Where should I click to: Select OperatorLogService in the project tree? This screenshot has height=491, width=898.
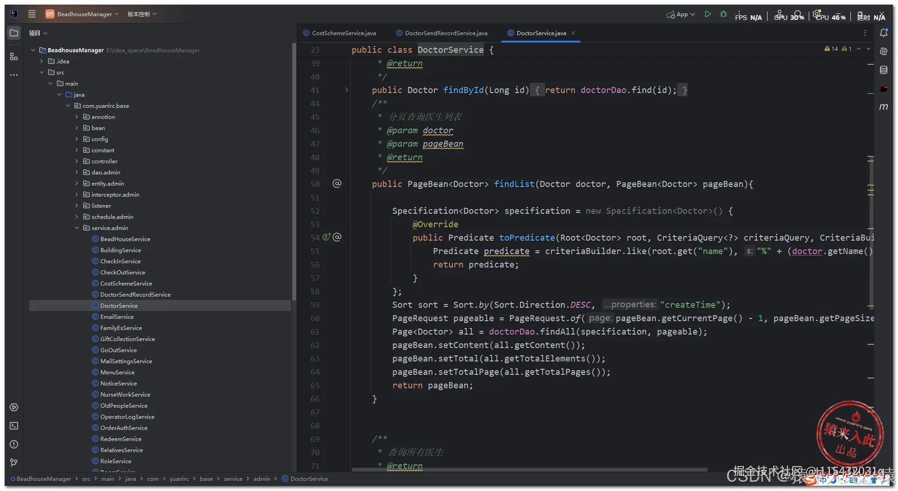127,416
